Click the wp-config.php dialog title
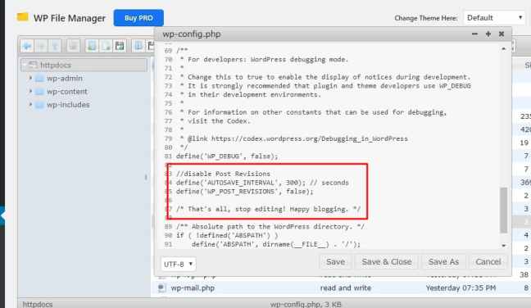 [x=192, y=34]
